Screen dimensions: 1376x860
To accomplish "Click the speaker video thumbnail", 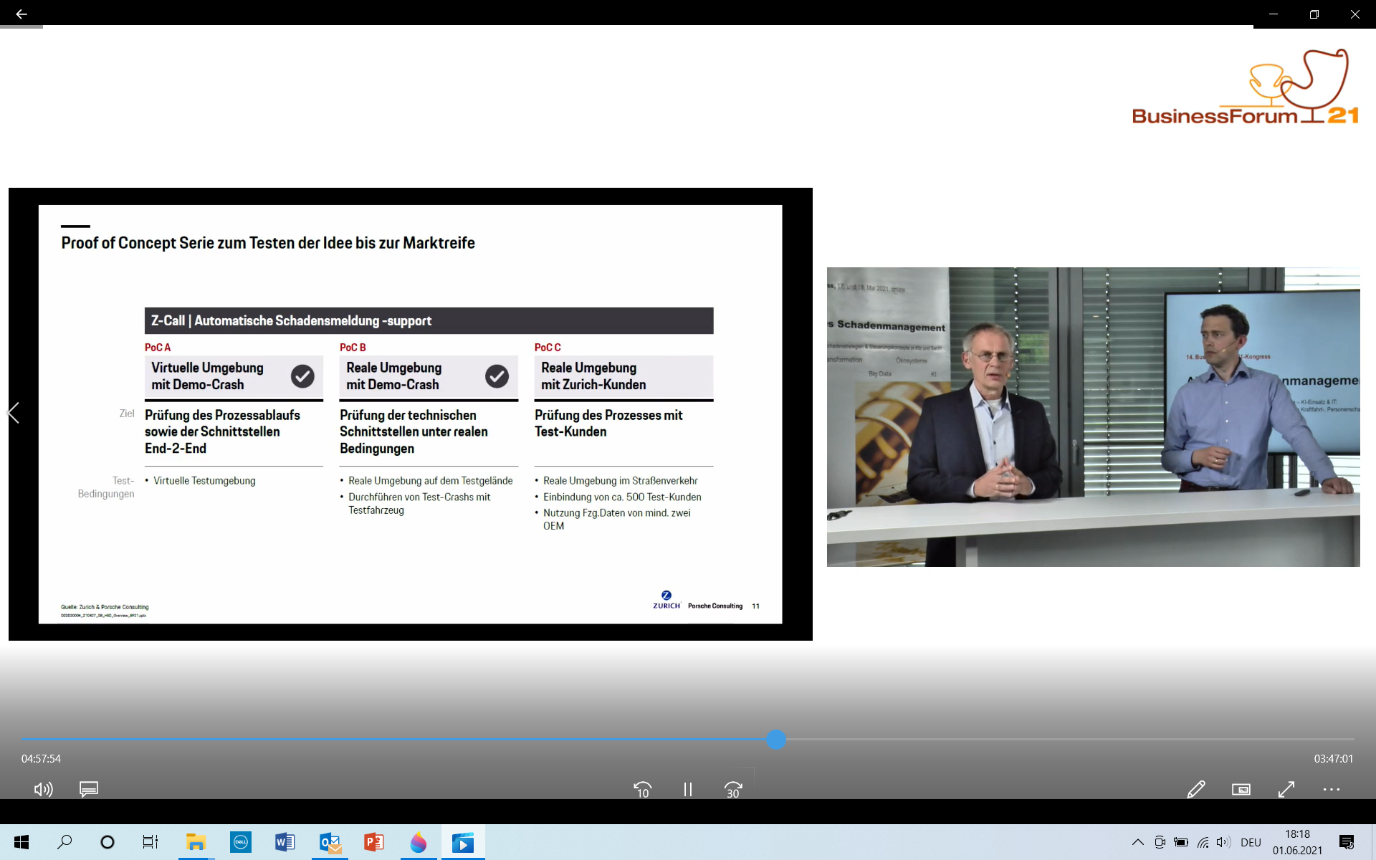I will pyautogui.click(x=1093, y=416).
